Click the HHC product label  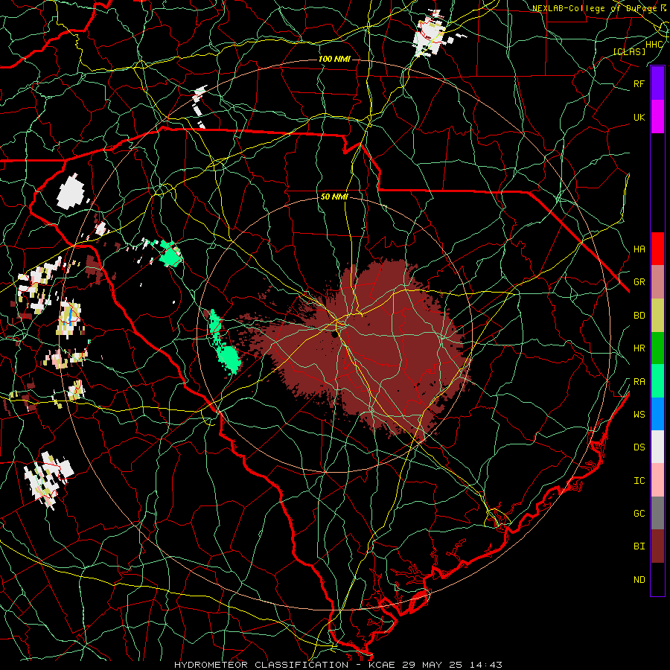point(654,45)
